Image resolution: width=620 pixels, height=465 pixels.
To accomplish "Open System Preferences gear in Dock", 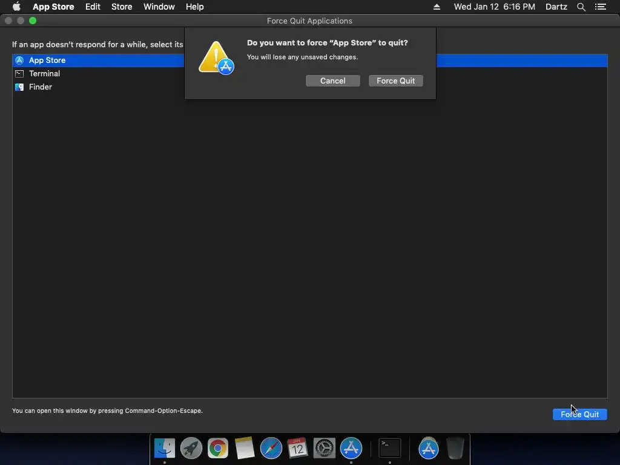I will 325,448.
